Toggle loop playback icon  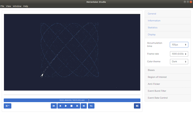91,106
